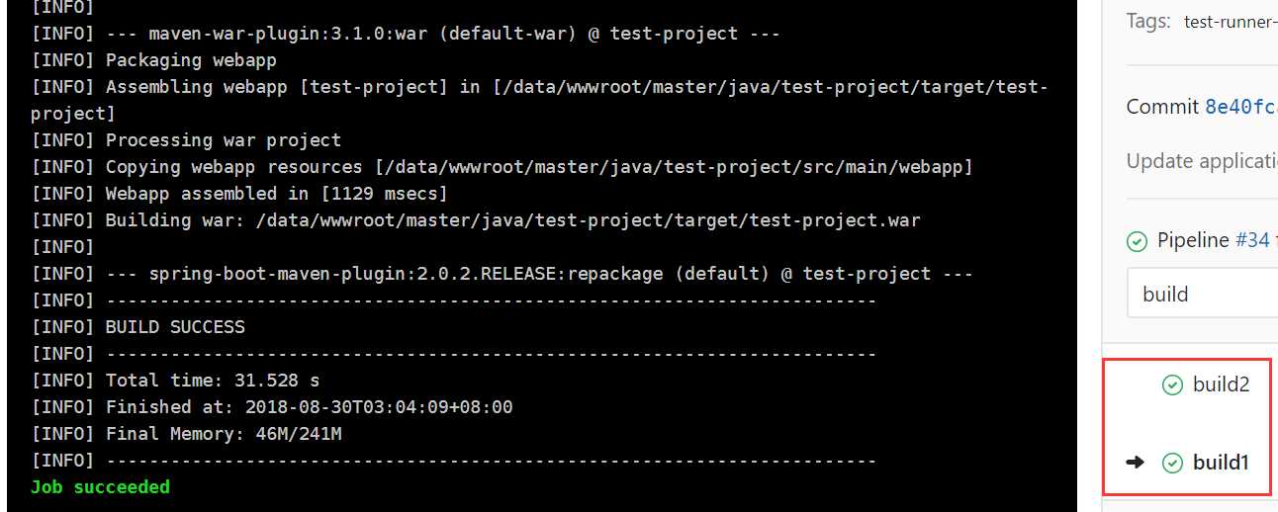This screenshot has height=512, width=1278.
Task: Click the BUILD SUCCESS log line
Action: coord(137,326)
